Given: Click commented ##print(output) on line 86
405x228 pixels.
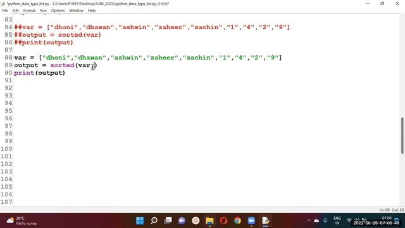Looking at the screenshot, I should (x=44, y=42).
